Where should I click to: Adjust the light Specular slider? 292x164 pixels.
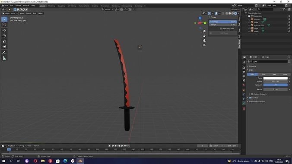coord(275,85)
